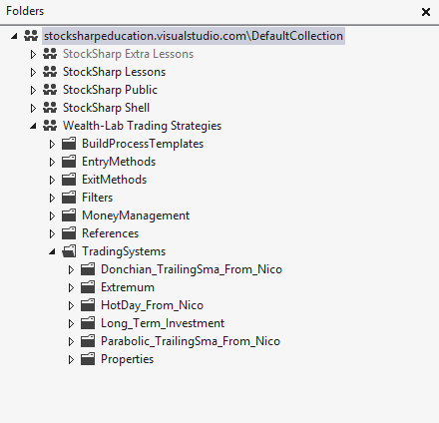Collapse the TradingSystems folder
The image size is (439, 423).
[52, 251]
